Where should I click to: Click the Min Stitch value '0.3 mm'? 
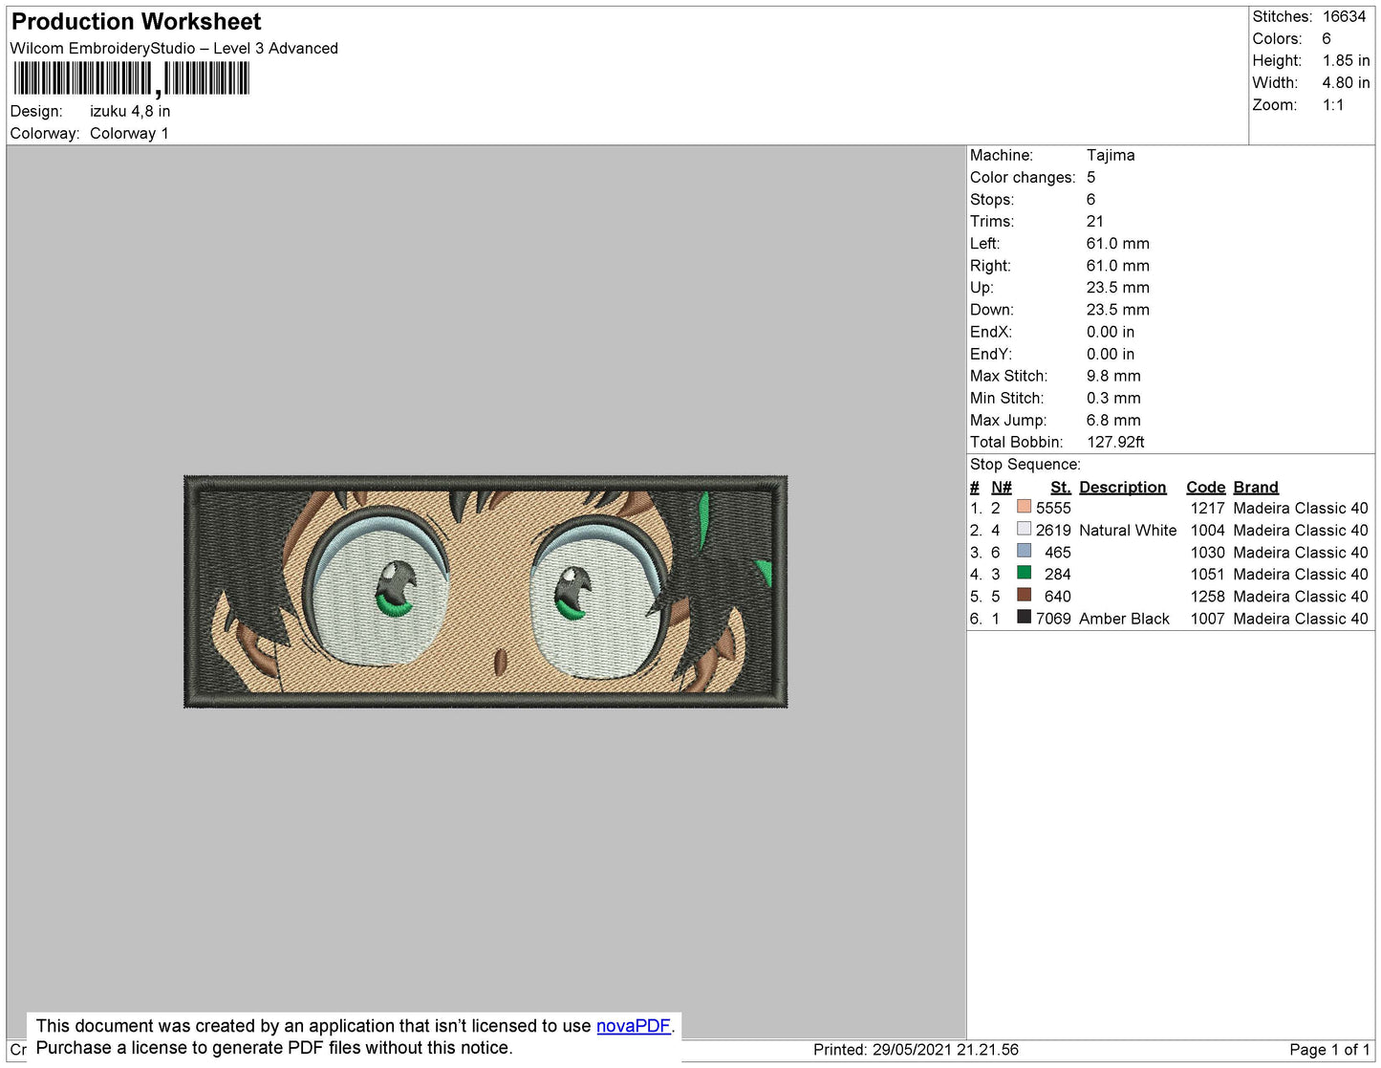(1113, 398)
